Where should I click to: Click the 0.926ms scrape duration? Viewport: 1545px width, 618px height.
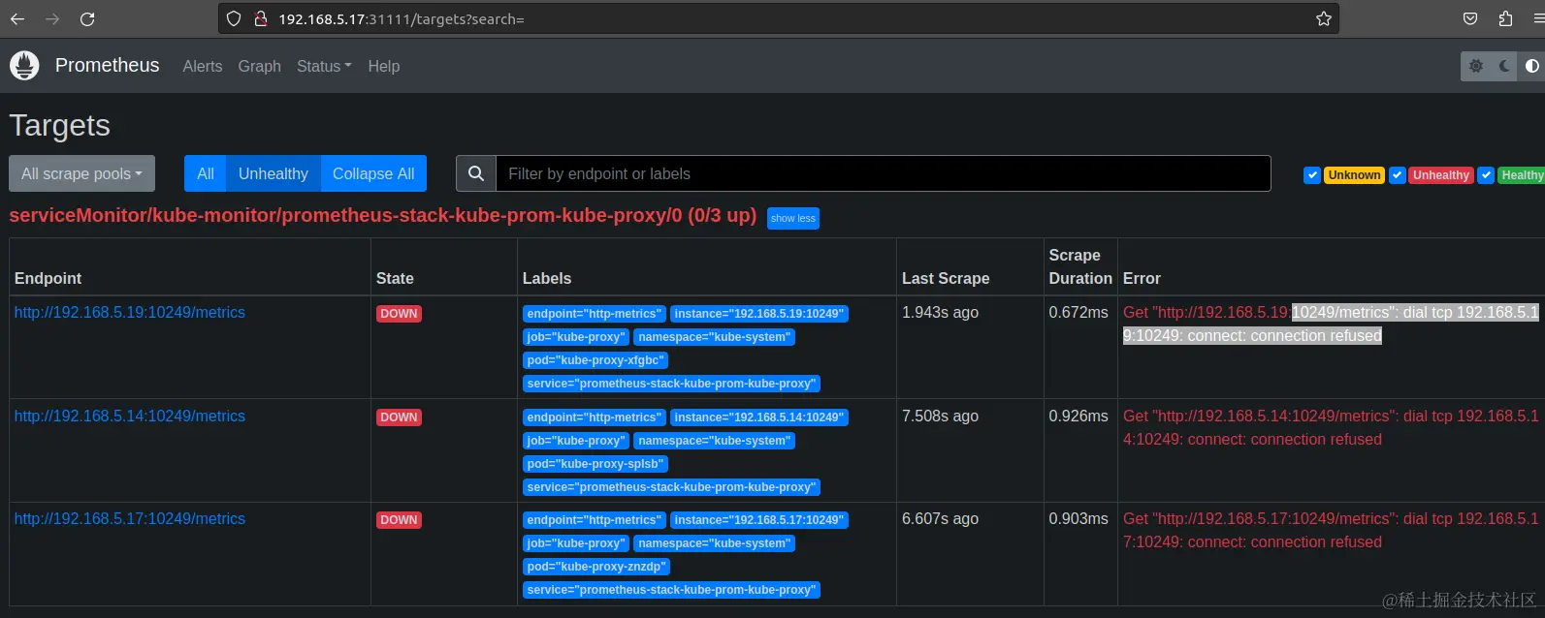coord(1078,416)
